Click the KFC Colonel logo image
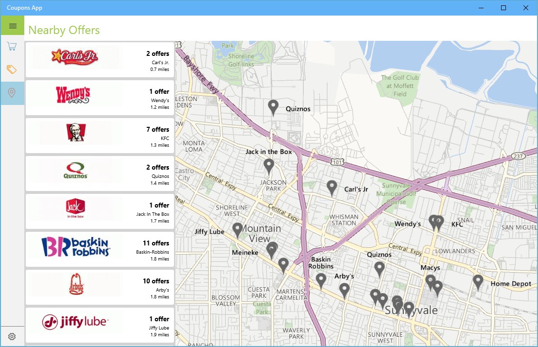This screenshot has width=538, height=347. tap(75, 133)
